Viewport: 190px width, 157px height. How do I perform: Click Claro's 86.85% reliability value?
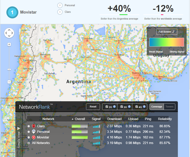pos(165,126)
